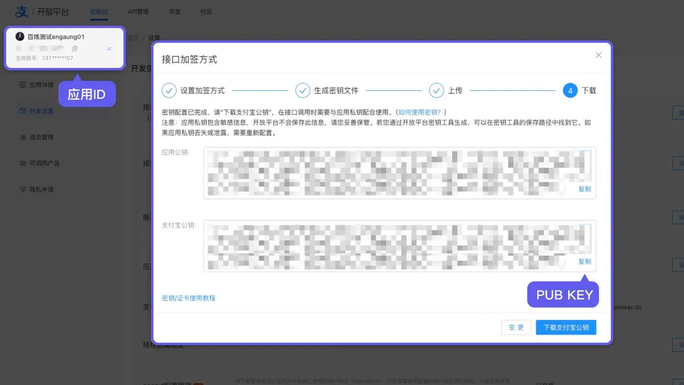The height and width of the screenshot is (385, 684).
Task: Click inside the 应用公钥 key box
Action: [400, 173]
